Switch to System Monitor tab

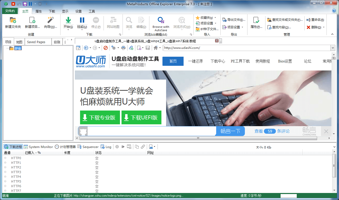38,147
